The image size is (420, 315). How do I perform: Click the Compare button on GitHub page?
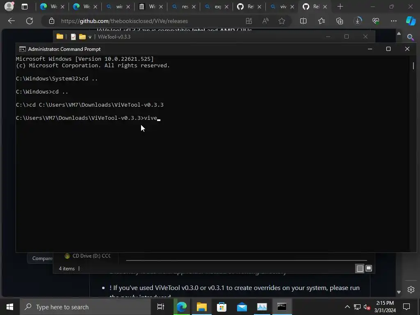click(x=40, y=258)
